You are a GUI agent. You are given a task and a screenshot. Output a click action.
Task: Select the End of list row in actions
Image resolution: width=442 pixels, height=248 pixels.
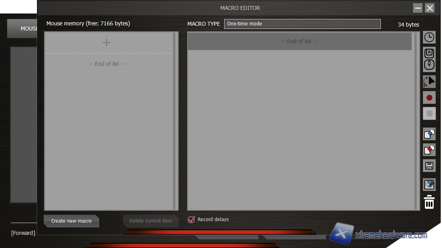pyautogui.click(x=299, y=41)
